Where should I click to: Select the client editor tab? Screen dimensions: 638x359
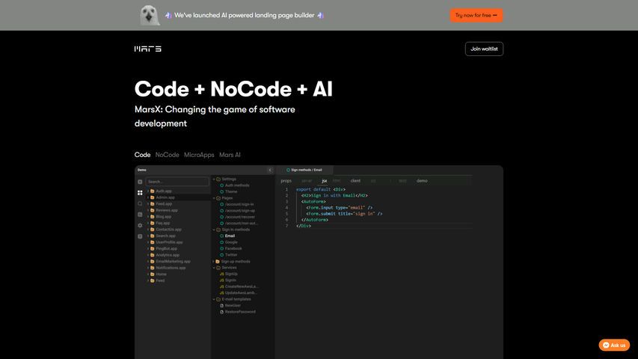tap(355, 181)
